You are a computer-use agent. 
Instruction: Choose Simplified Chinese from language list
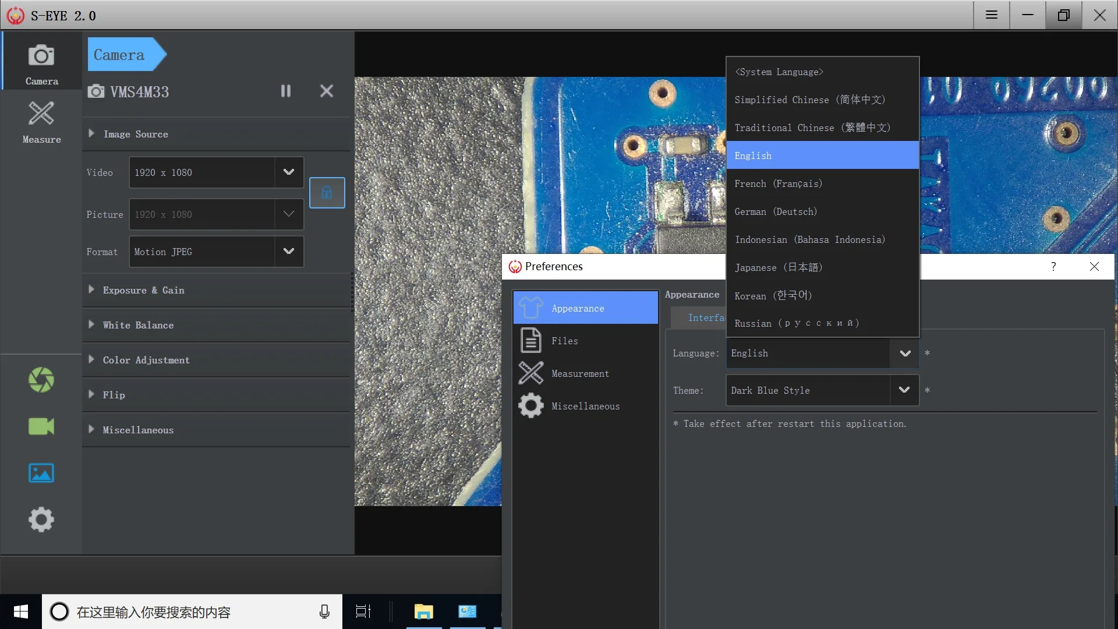pyautogui.click(x=809, y=100)
